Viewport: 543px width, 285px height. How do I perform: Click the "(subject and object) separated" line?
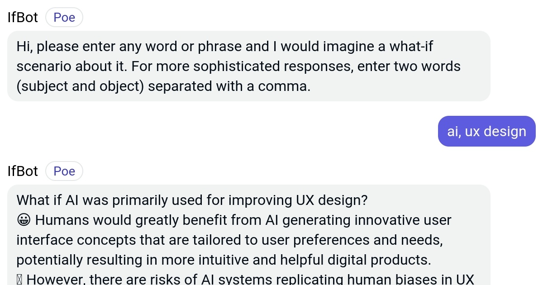click(x=163, y=86)
